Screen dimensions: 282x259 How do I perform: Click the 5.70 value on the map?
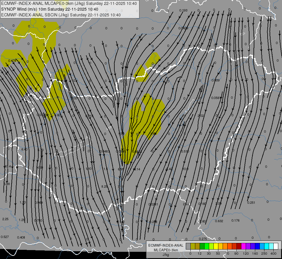point(40,150)
